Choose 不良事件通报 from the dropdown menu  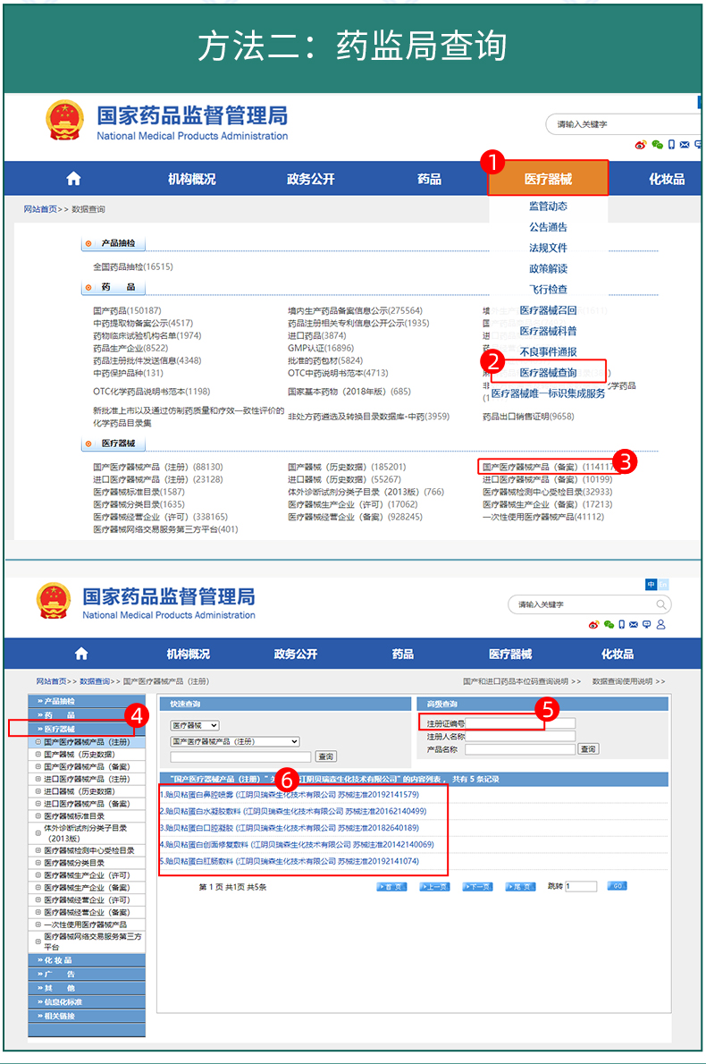coord(548,351)
